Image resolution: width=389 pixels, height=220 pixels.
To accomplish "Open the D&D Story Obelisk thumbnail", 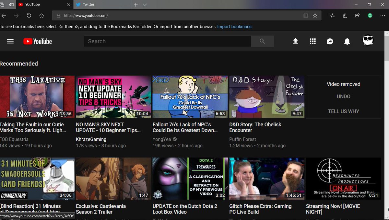I will (267, 97).
